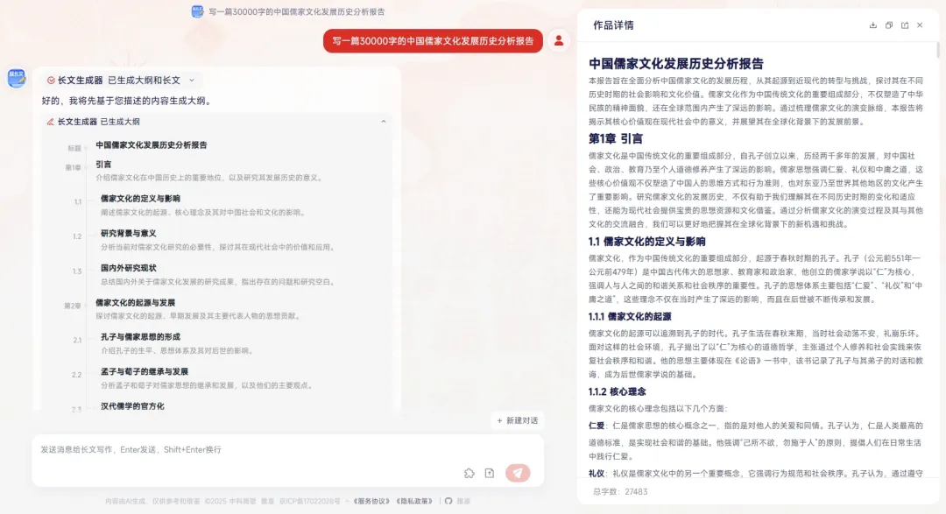The height and width of the screenshot is (514, 946).
Task: Click the assistant avatar icon on the left
Action: click(x=17, y=78)
